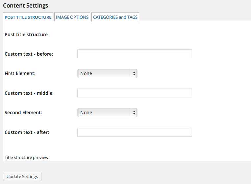Click into the Custom text - middle field

(135, 93)
